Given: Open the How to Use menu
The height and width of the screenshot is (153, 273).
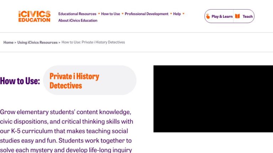Looking at the screenshot, I should (x=111, y=14).
